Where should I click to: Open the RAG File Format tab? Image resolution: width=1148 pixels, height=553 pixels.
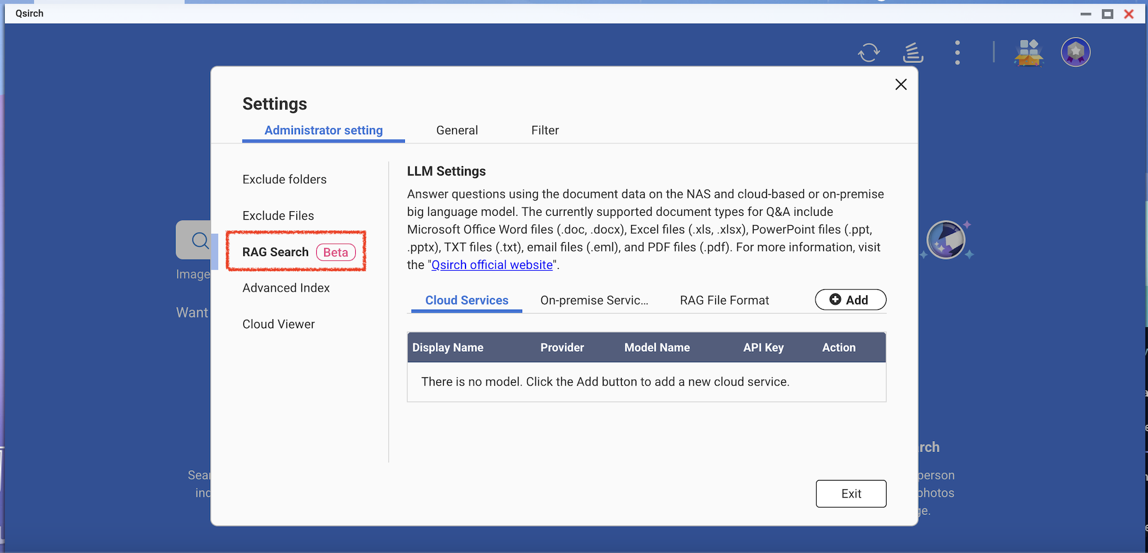coord(724,300)
